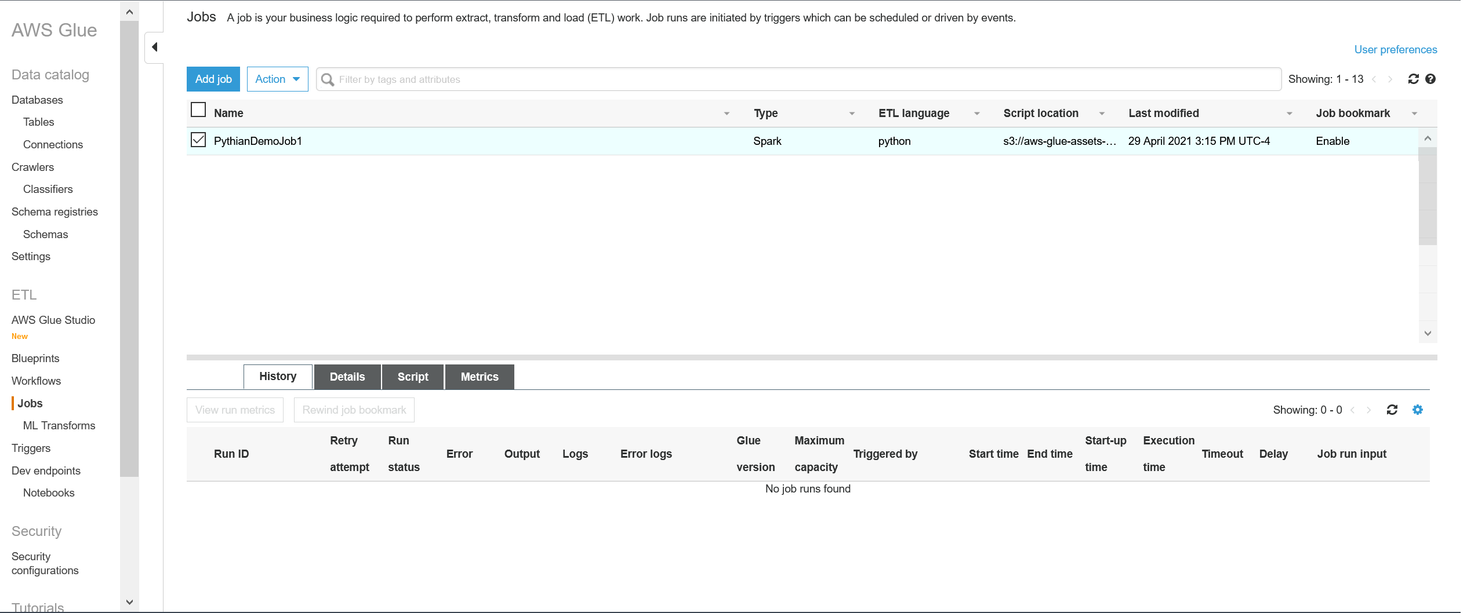Open history table settings gear
The height and width of the screenshot is (613, 1467).
pyautogui.click(x=1418, y=410)
